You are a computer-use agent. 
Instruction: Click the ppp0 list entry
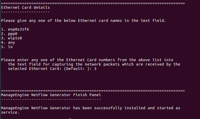13,34
